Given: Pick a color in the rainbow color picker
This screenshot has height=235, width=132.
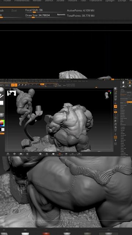Looking at the screenshot, I should [2, 123].
